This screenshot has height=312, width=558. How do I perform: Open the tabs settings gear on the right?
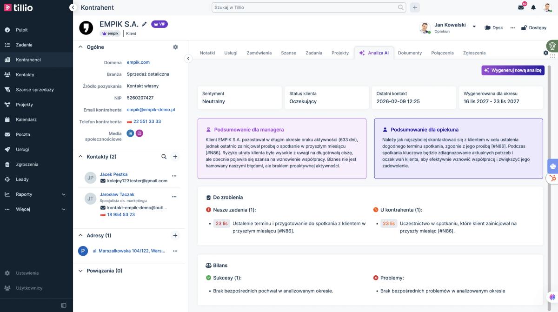tap(546, 53)
